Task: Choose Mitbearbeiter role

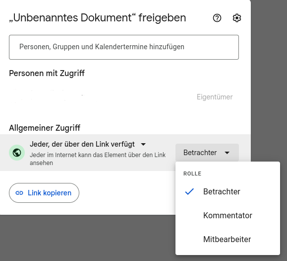Action: [228, 239]
